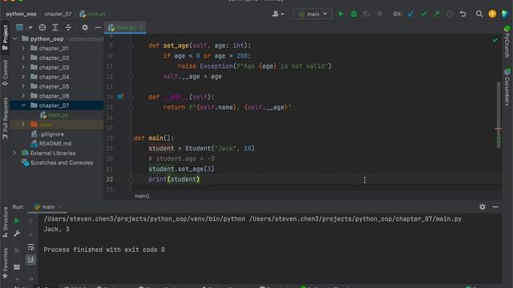
Task: Click the editor vertical scrollbar
Action: click(499, 114)
